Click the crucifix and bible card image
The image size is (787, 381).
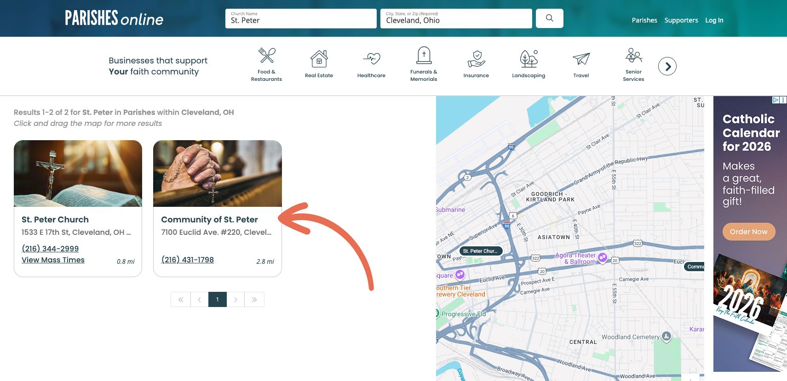click(78, 173)
